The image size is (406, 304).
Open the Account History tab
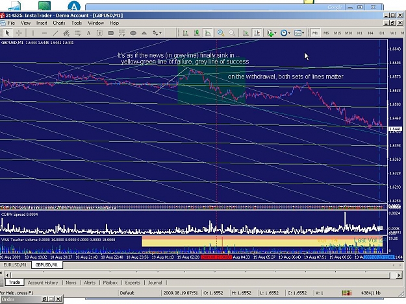click(43, 283)
